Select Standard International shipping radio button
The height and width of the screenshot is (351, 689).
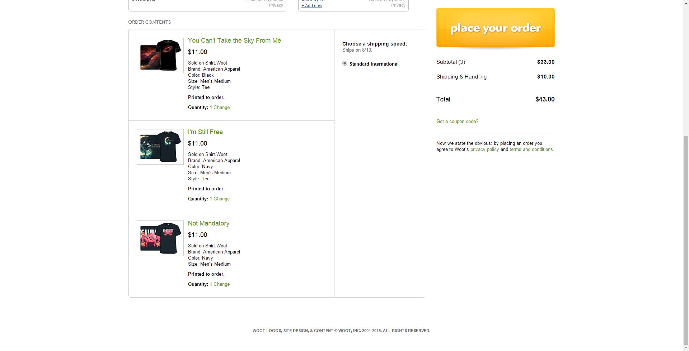pyautogui.click(x=344, y=63)
